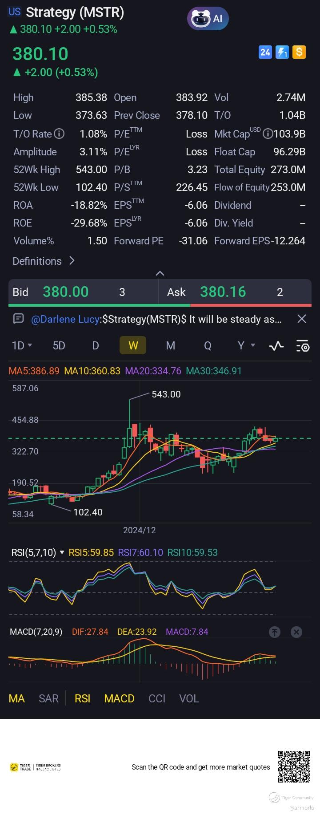Image resolution: width=320 pixels, height=815 pixels.
Task: Tap the RSI7:60.10 value
Action: click(x=140, y=552)
